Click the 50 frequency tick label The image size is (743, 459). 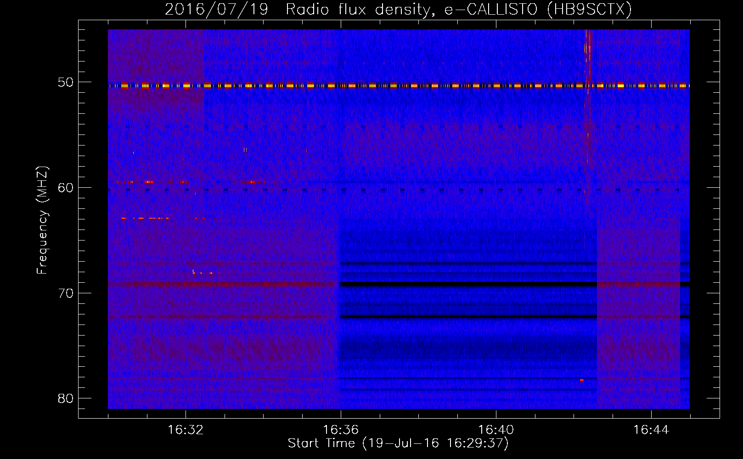[x=66, y=83]
